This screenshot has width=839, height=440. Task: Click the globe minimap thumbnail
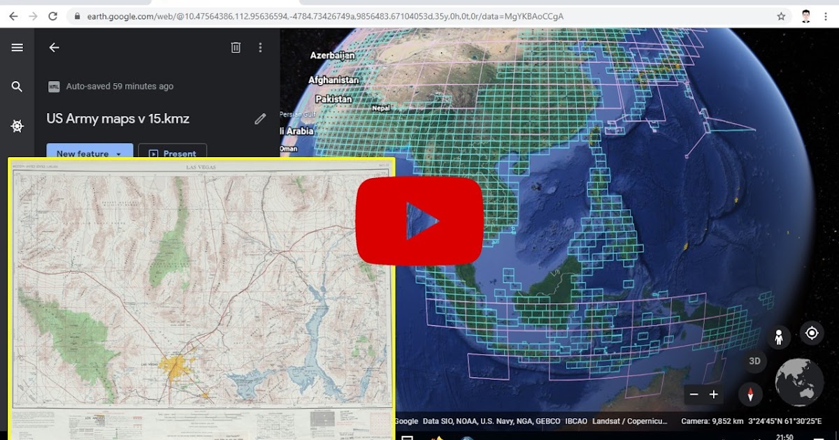tap(799, 382)
